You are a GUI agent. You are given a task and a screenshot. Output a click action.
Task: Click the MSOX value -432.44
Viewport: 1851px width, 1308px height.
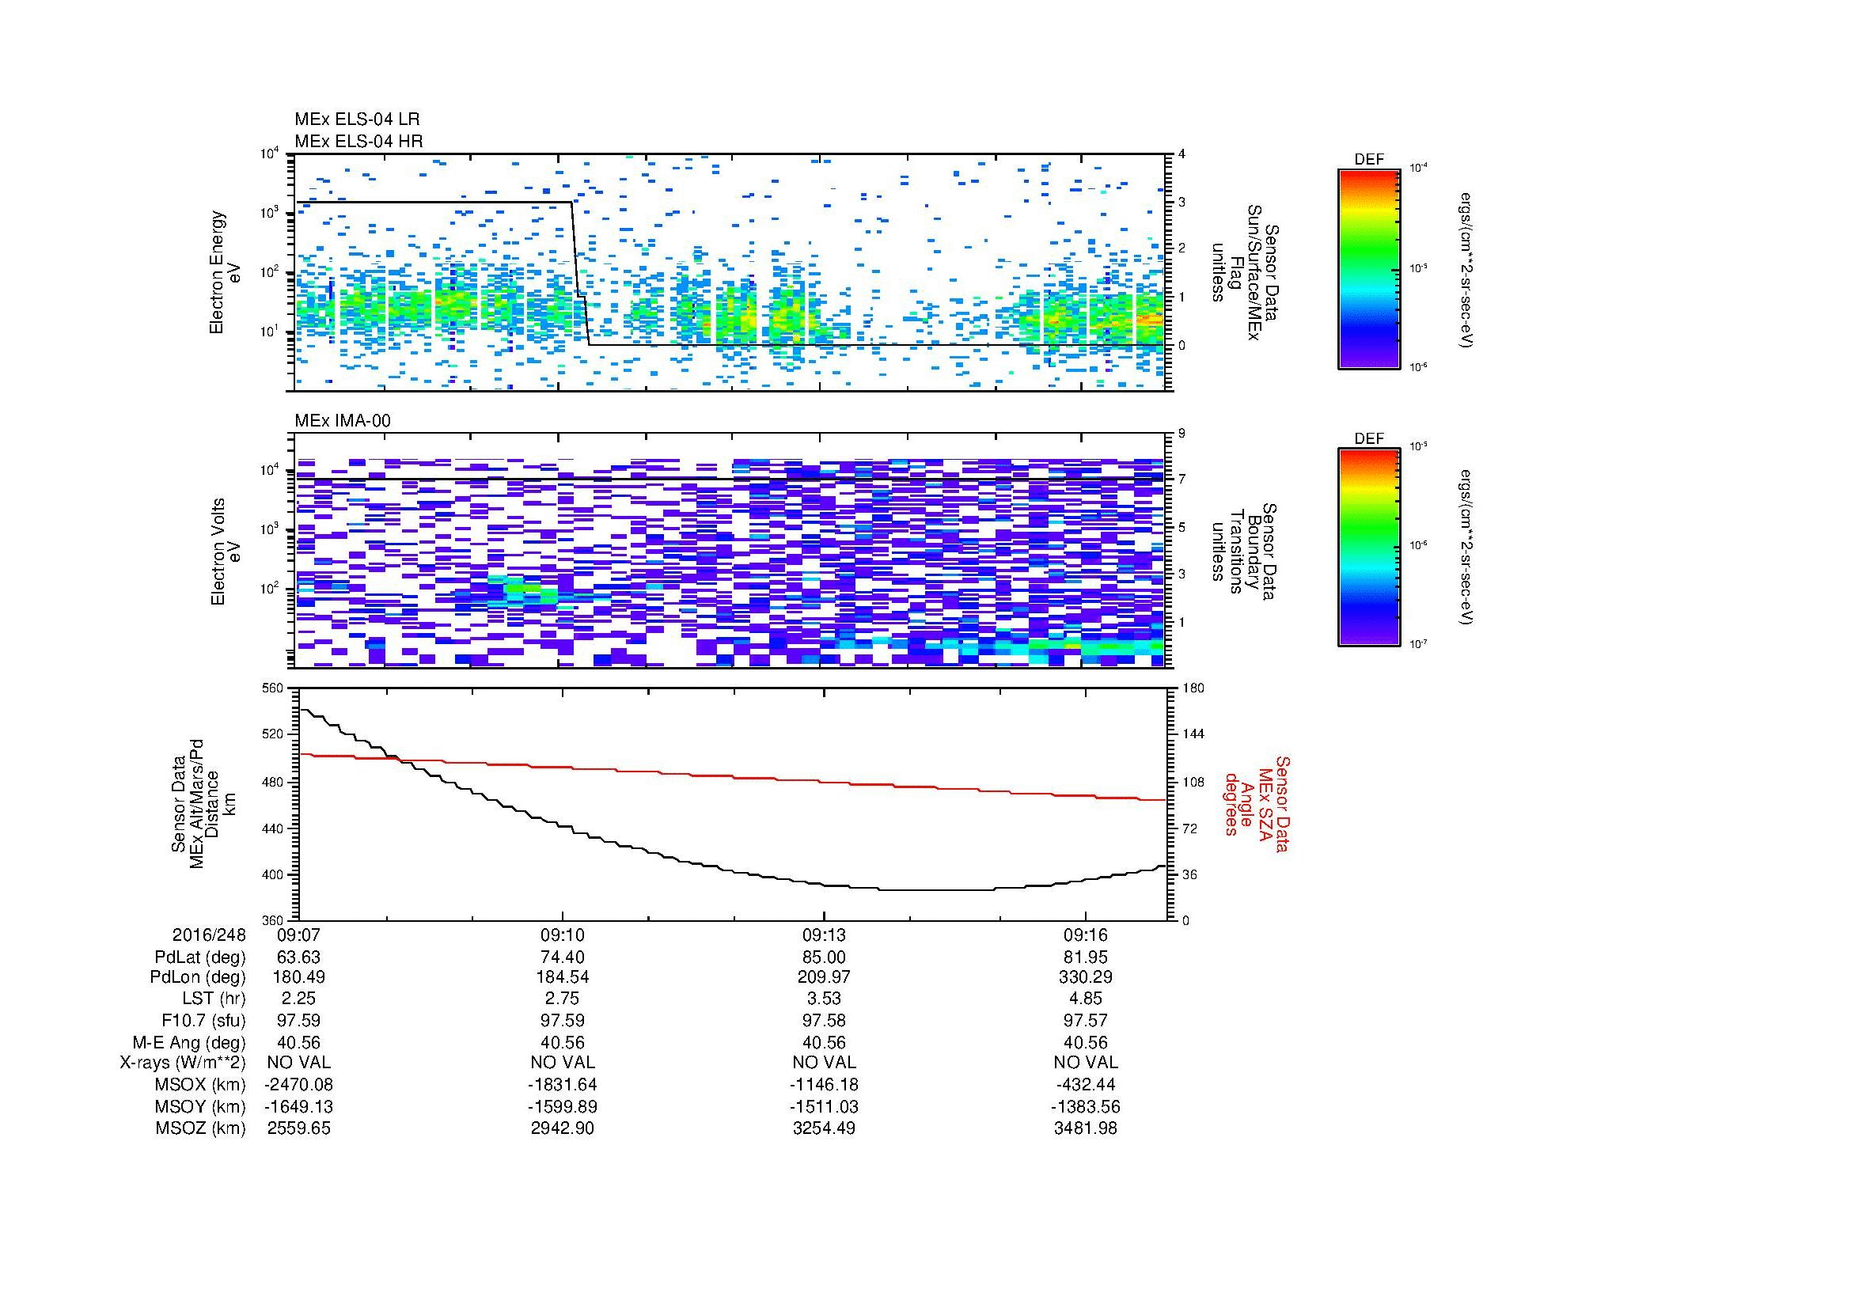[x=1086, y=1085]
